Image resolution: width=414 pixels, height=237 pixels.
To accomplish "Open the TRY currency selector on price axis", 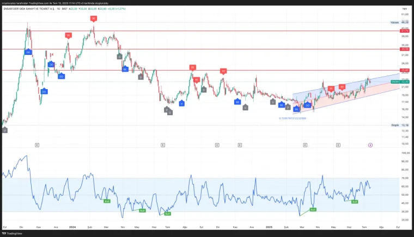I will [404, 9].
